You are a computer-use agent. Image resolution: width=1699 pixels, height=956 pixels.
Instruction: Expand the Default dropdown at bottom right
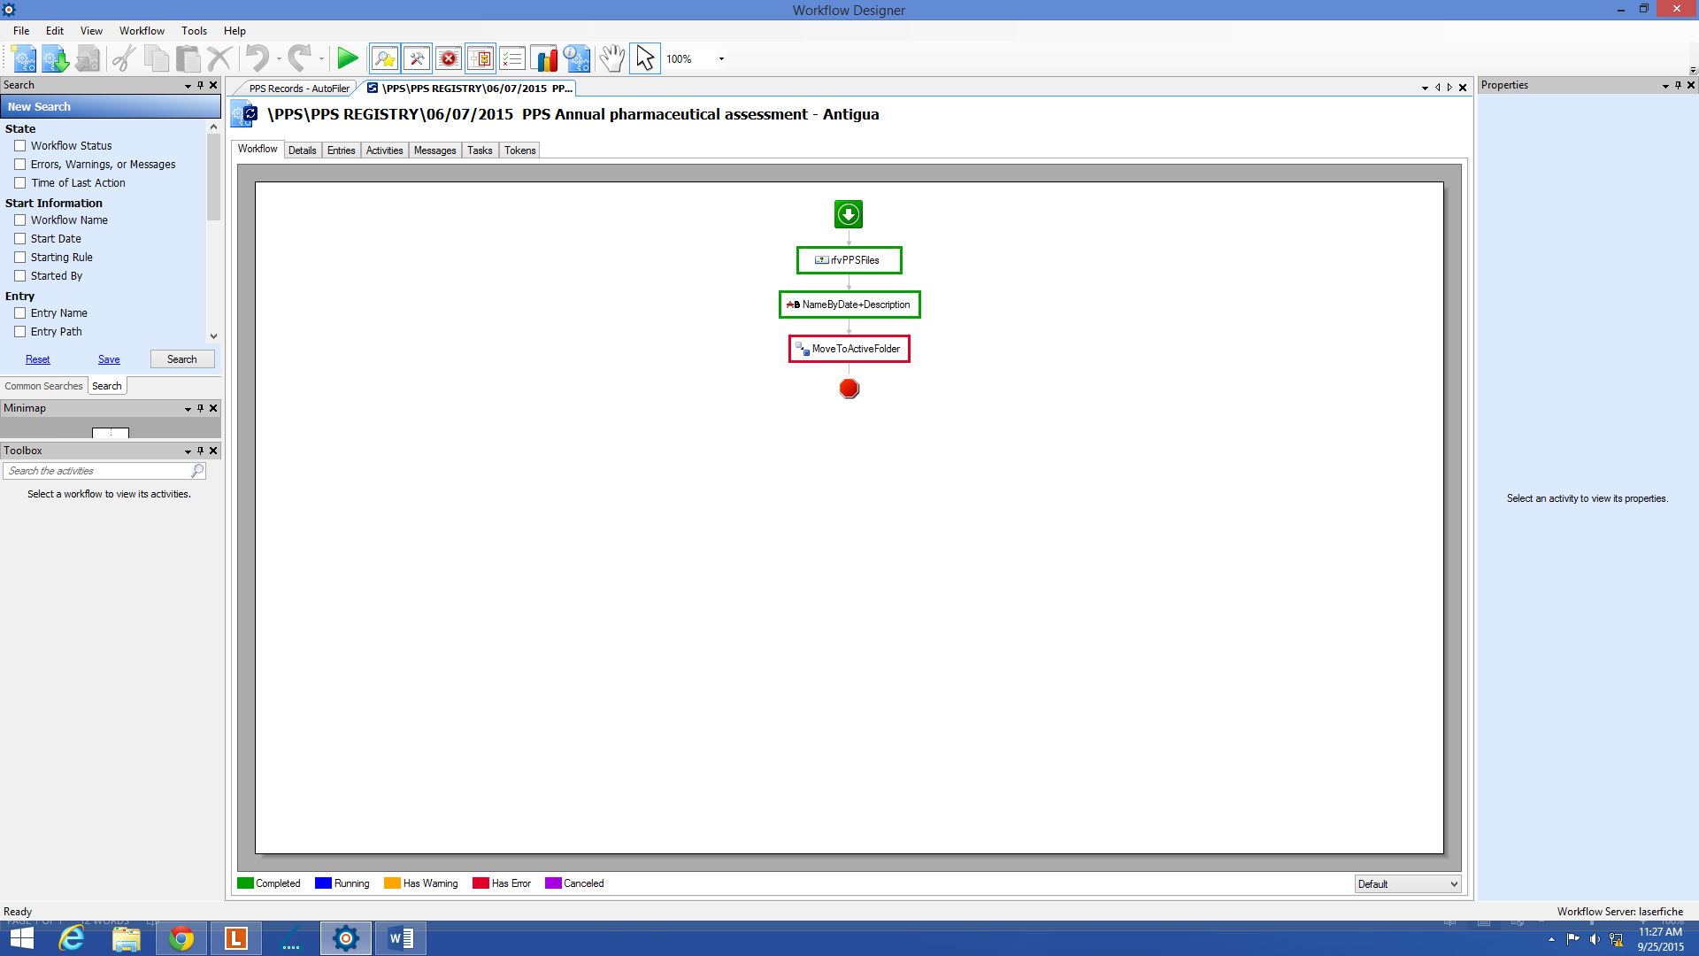click(x=1453, y=884)
